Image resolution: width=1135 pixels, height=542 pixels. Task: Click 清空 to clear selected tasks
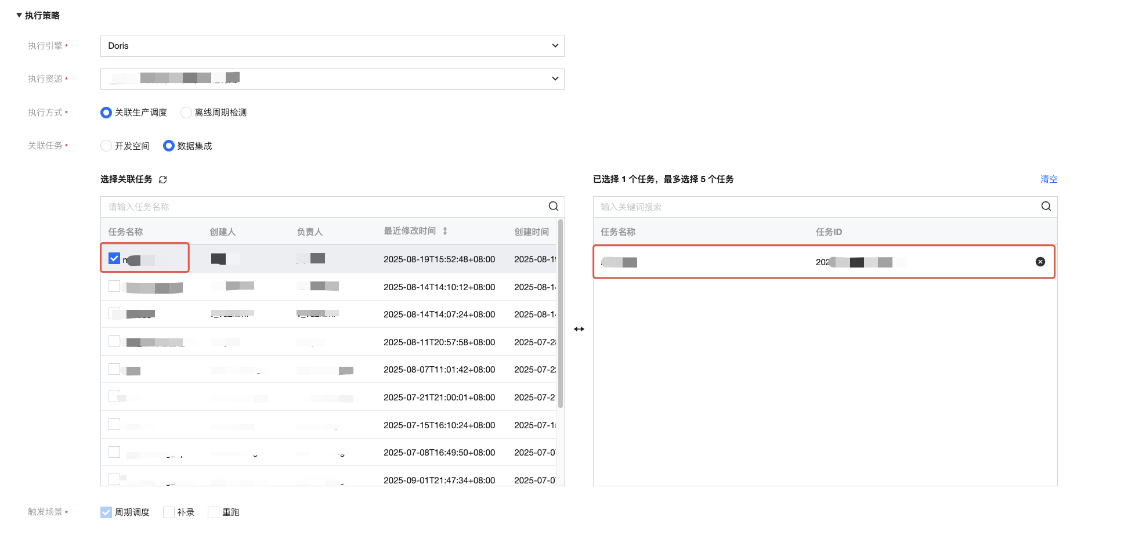(1048, 179)
